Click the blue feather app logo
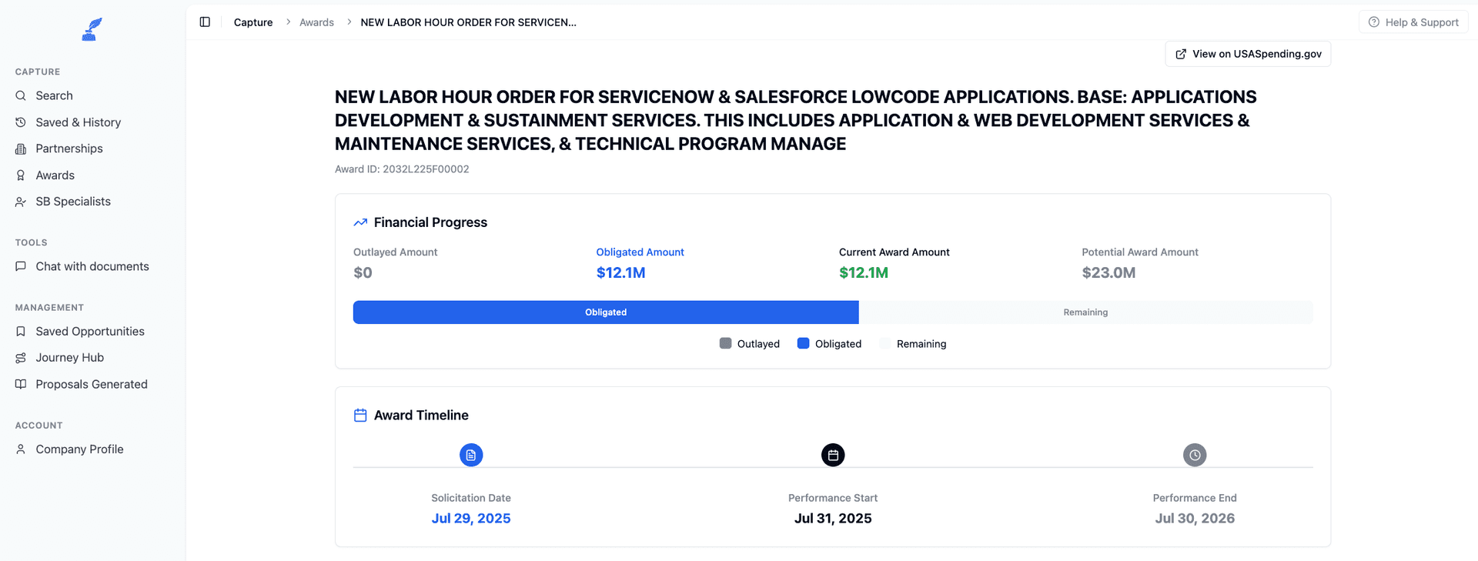Screen dimensions: 1478x561 click(92, 30)
